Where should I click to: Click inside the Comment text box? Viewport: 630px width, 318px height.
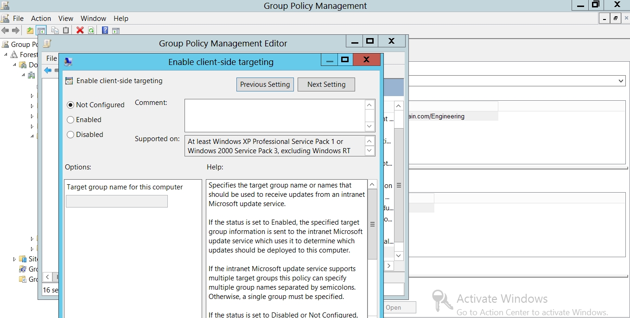[274, 115]
